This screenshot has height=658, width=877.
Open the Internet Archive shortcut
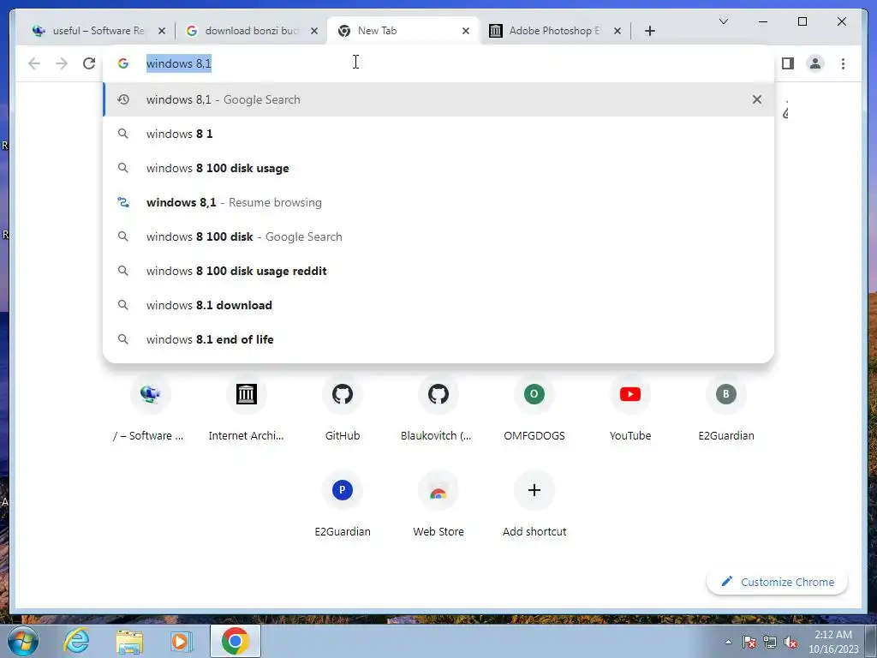tap(246, 409)
